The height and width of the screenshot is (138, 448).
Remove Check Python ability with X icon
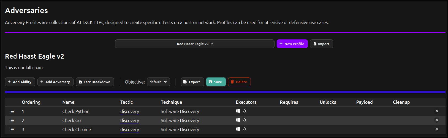436,111
